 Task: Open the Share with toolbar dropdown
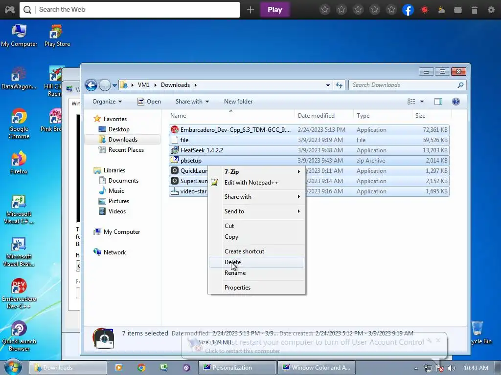(x=192, y=102)
